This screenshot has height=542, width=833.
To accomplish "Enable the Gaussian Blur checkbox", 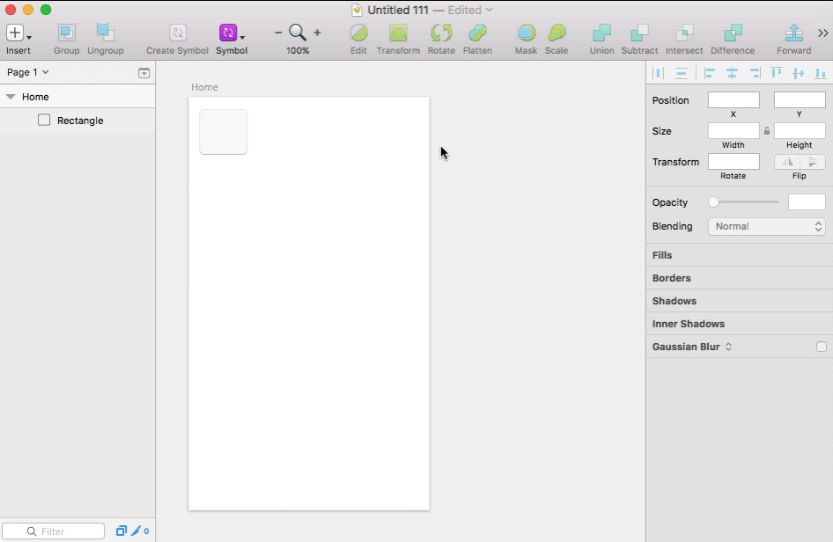I will pos(822,347).
